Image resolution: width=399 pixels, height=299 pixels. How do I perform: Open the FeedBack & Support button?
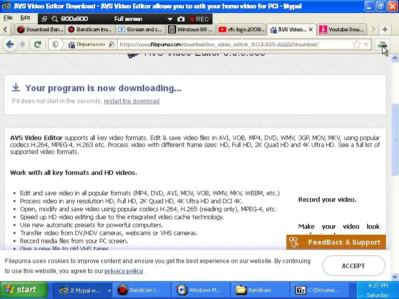[336, 242]
